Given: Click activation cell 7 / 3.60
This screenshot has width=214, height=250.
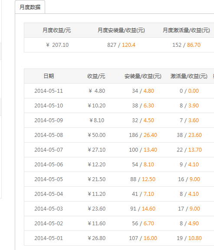Looking at the screenshot, I should 189,120.
